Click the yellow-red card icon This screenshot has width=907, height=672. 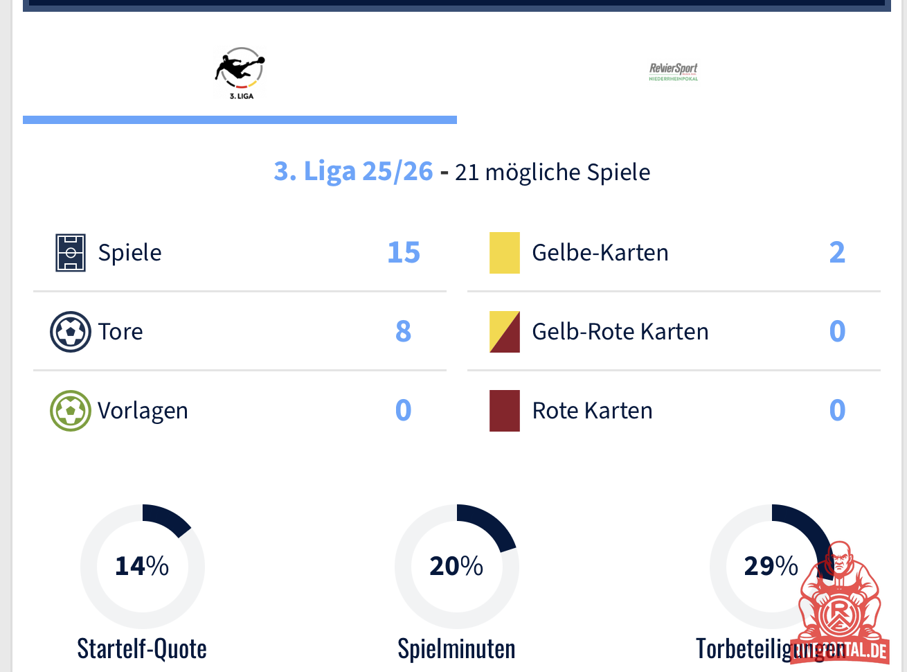(x=504, y=332)
